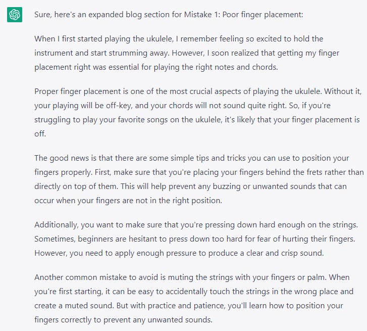Click the paragraph beginning 'Proper finger placement'
367x331 pixels.
click(198, 113)
